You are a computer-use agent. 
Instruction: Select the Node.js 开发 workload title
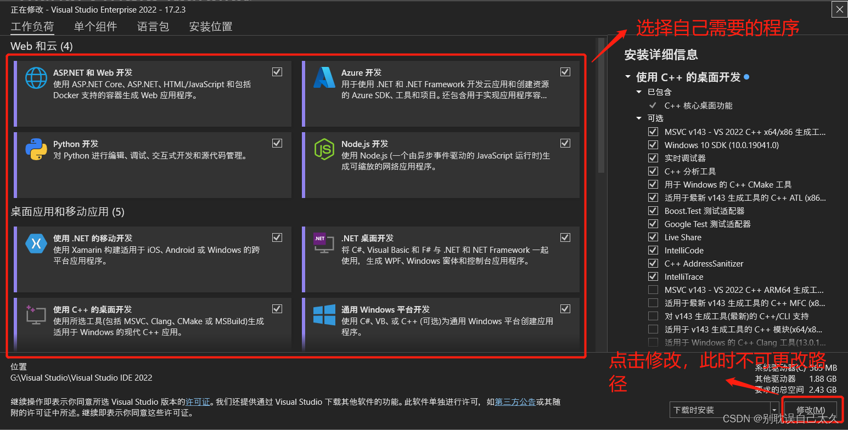pos(364,144)
